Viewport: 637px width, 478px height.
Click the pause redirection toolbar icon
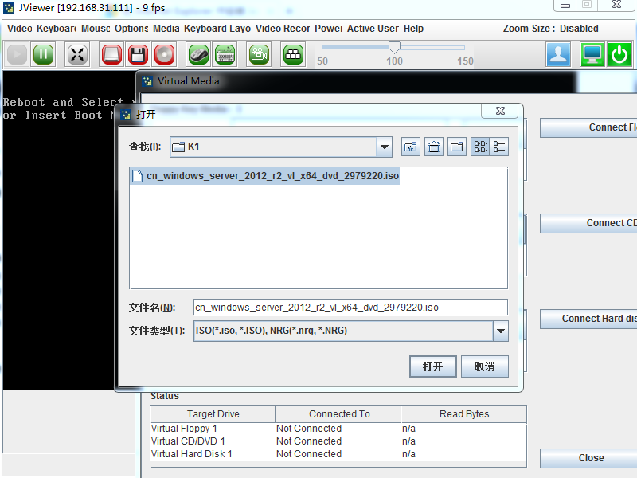(43, 54)
